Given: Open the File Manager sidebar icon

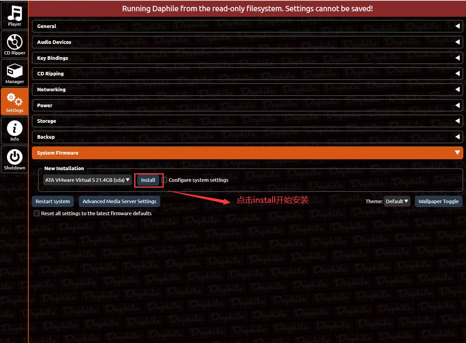Looking at the screenshot, I should pos(14,73).
